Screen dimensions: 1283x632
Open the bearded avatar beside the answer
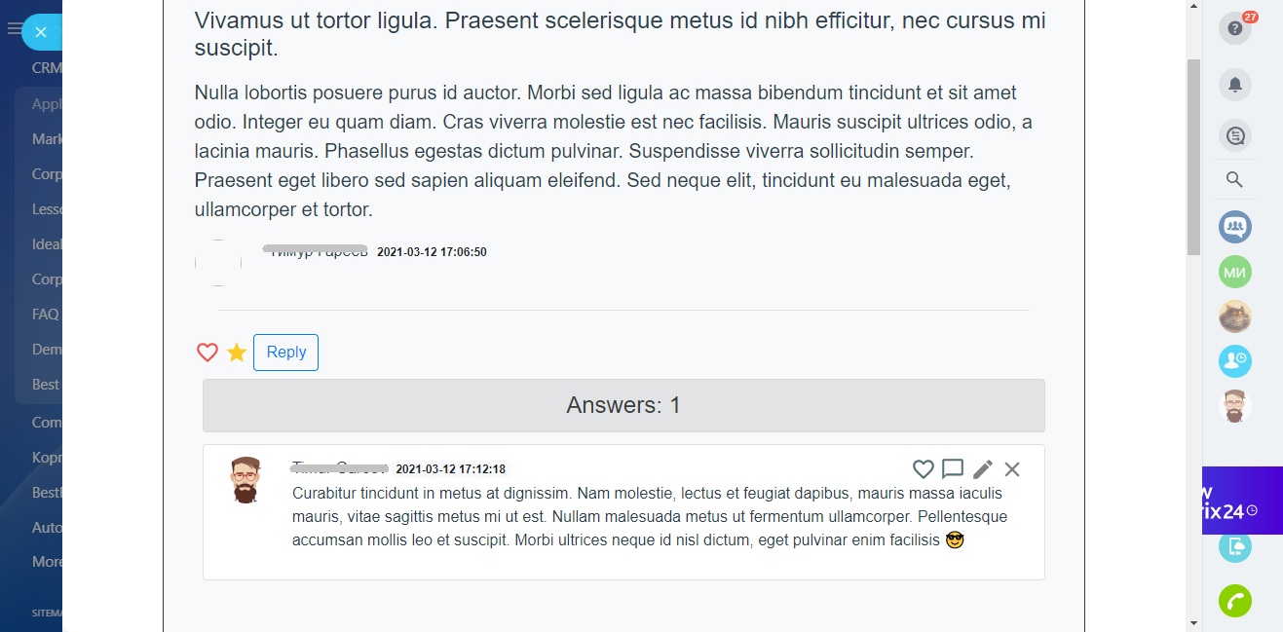point(247,479)
